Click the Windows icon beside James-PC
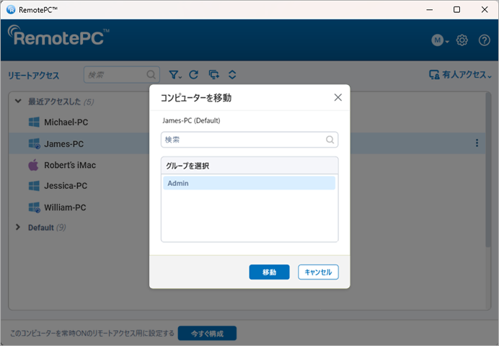The width and height of the screenshot is (499, 346). [34, 143]
